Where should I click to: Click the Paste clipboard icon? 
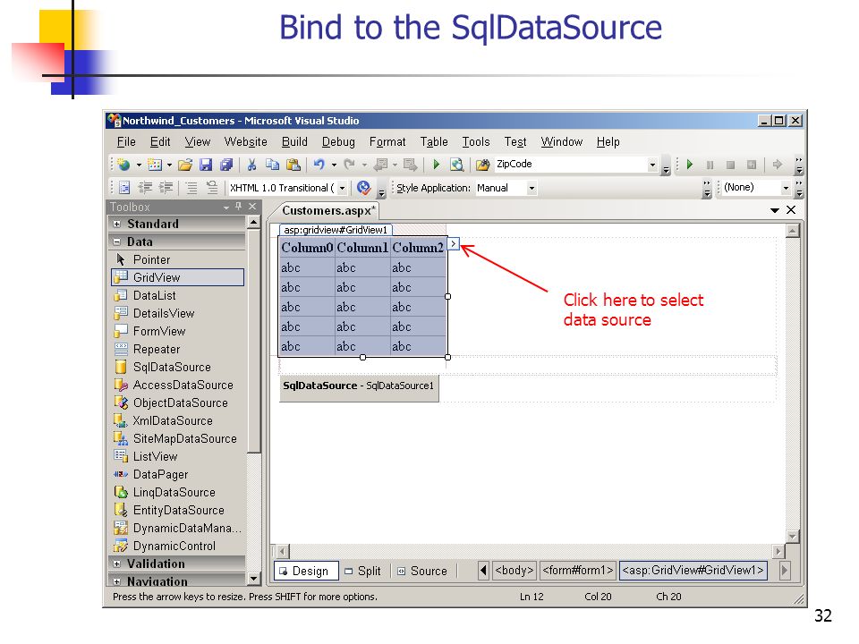(x=293, y=165)
